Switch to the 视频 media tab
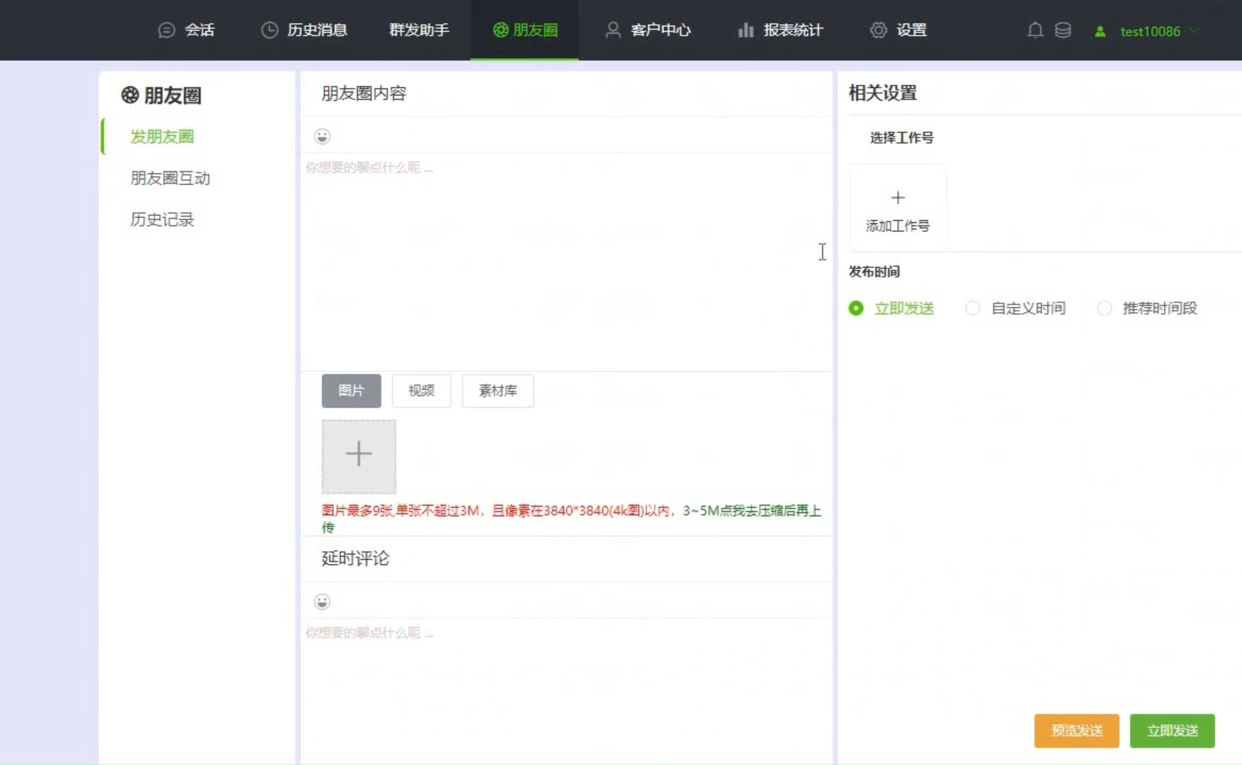Screen dimensions: 1242x765 click(x=421, y=390)
